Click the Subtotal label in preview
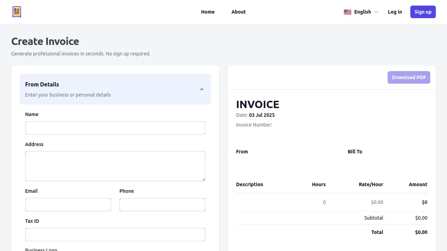Image resolution: width=447 pixels, height=251 pixels. tap(374, 218)
